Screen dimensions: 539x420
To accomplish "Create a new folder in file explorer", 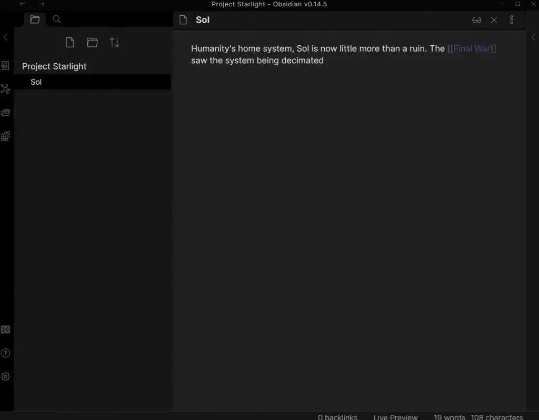I will tap(92, 43).
